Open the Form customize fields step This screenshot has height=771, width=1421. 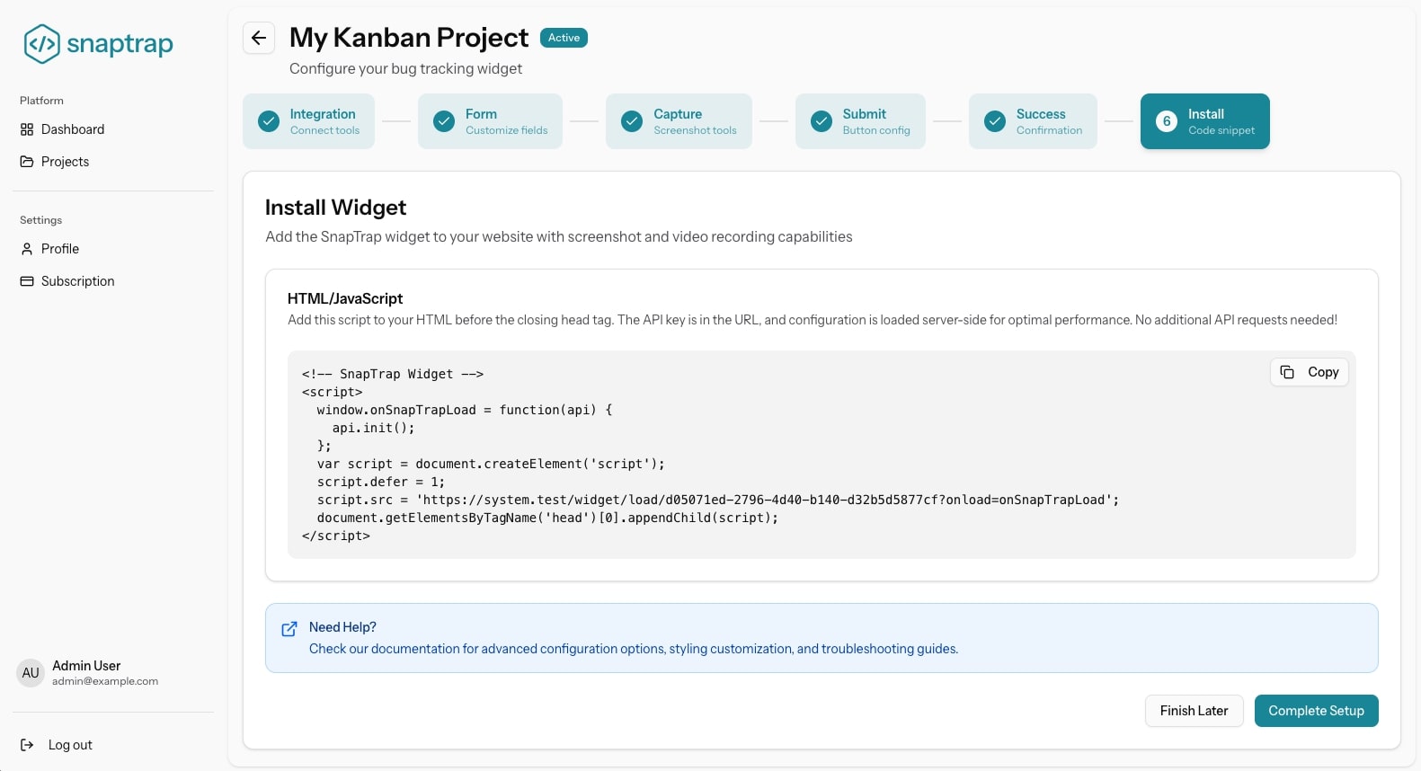[x=490, y=121]
